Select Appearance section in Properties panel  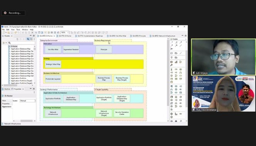pyautogui.click(x=7, y=107)
